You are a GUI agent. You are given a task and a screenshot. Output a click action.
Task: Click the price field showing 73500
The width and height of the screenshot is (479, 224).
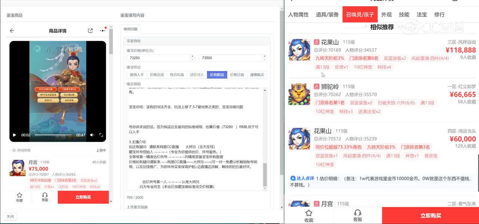(x=231, y=58)
